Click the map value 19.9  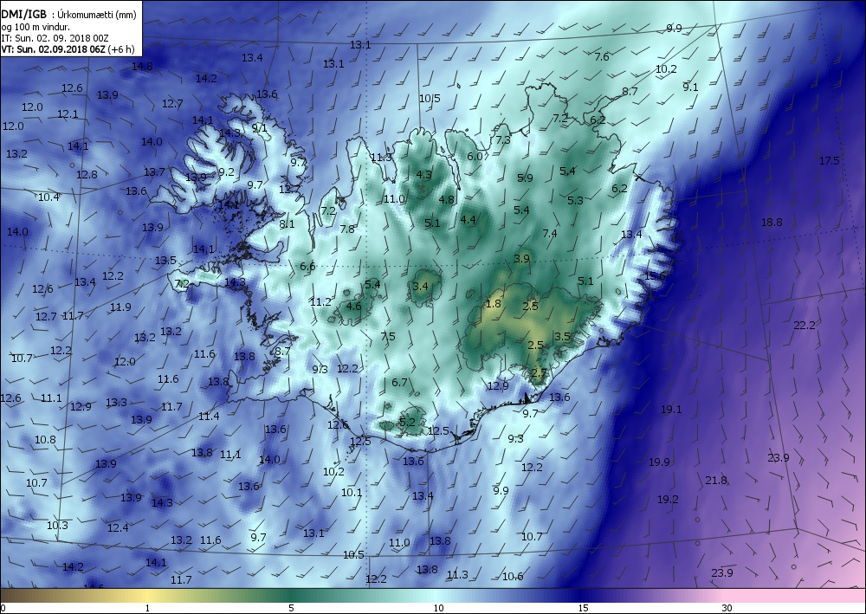point(659,462)
